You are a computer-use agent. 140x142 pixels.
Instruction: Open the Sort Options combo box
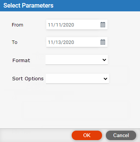(77, 79)
